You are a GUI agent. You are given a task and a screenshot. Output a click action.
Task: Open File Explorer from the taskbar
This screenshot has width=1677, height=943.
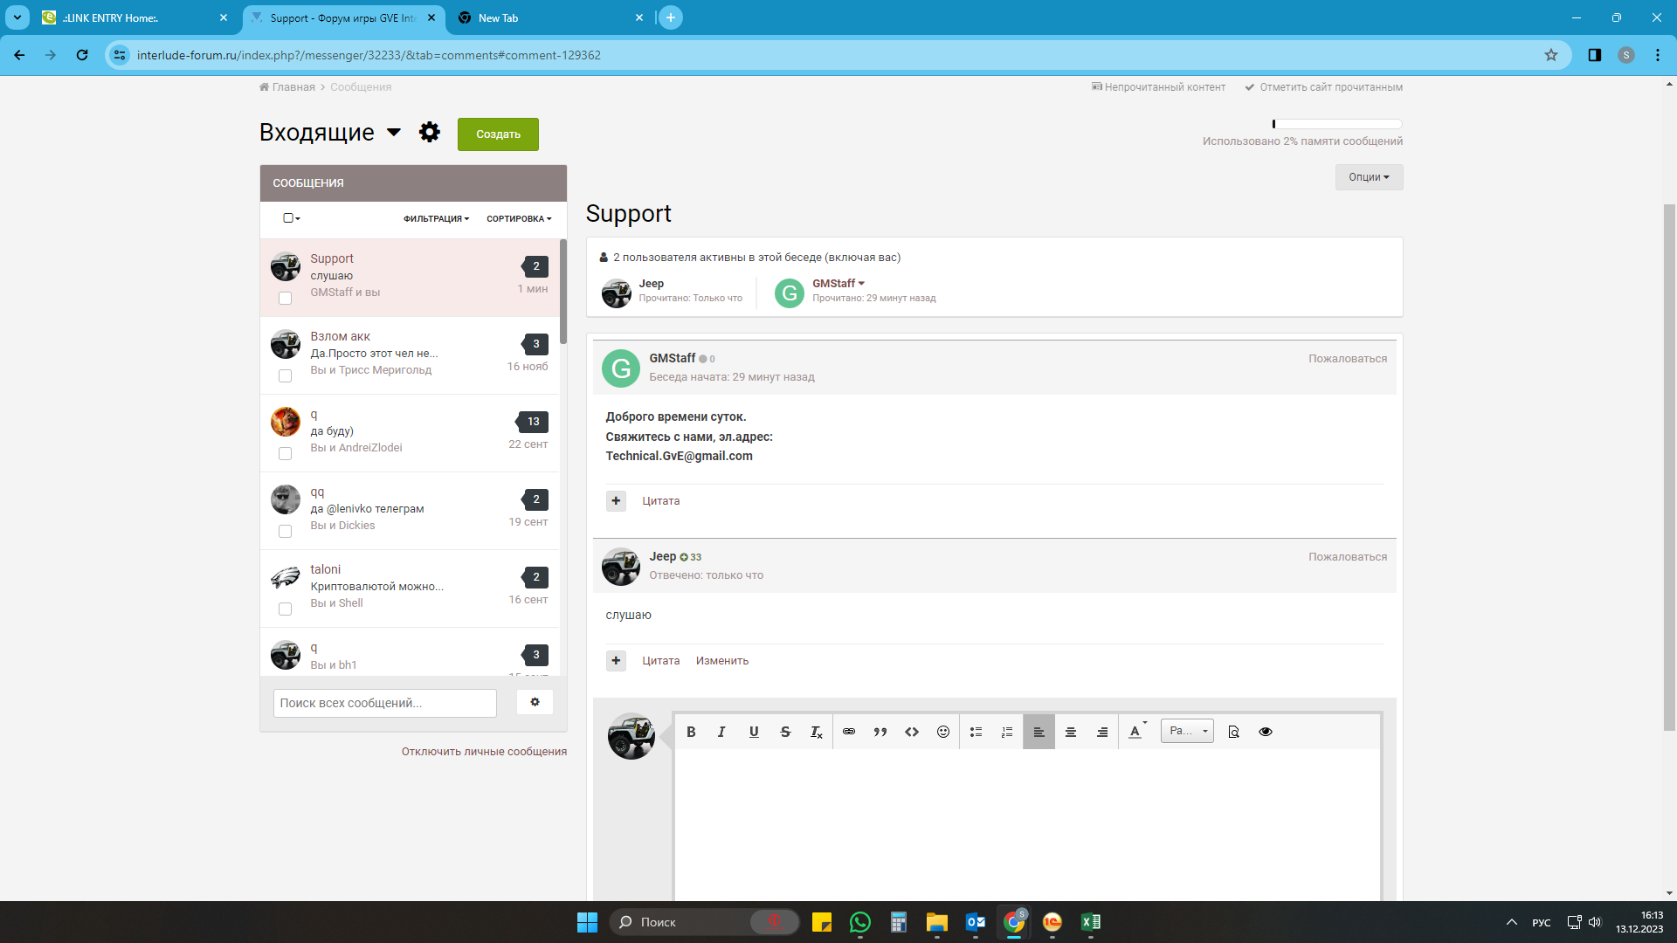click(x=937, y=922)
